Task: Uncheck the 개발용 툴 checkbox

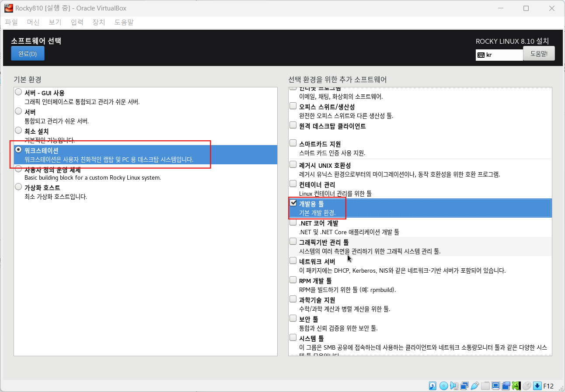Action: tap(293, 203)
